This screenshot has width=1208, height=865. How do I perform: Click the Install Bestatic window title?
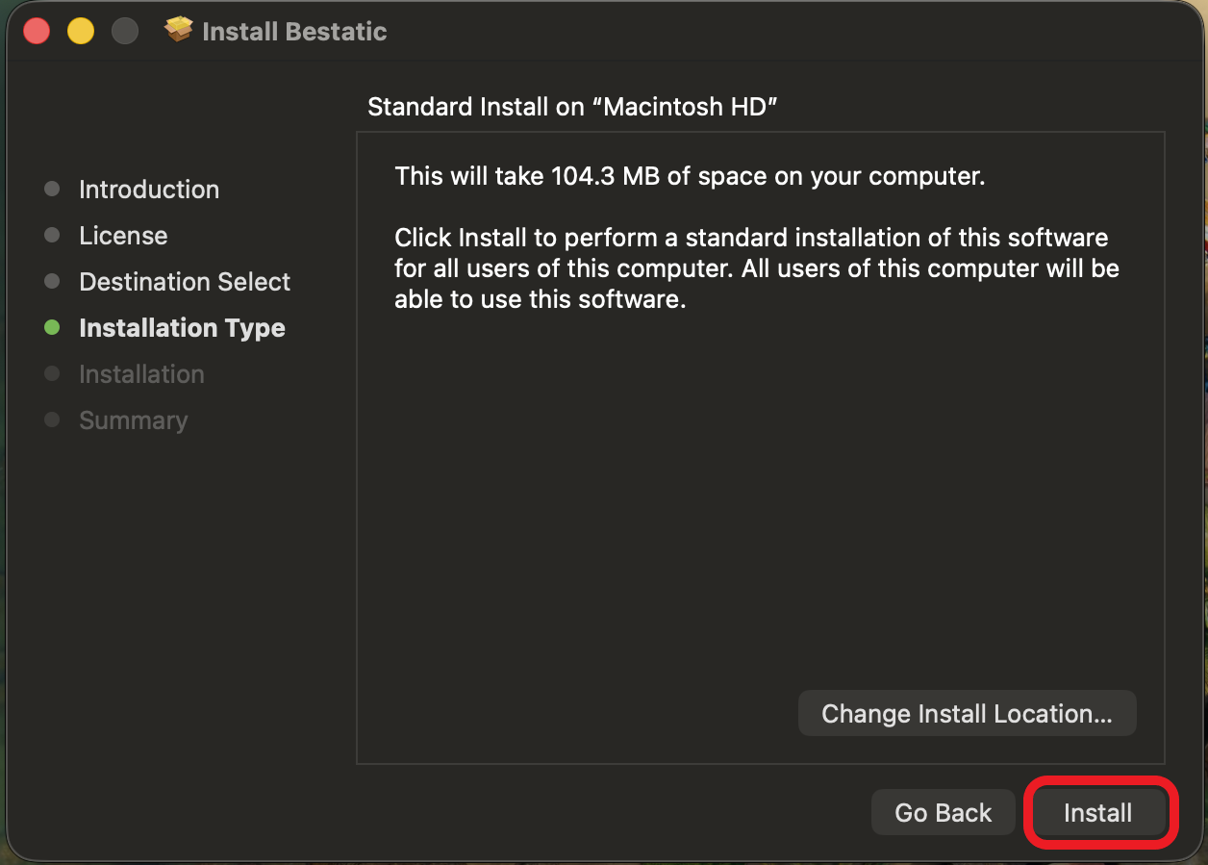pos(294,30)
